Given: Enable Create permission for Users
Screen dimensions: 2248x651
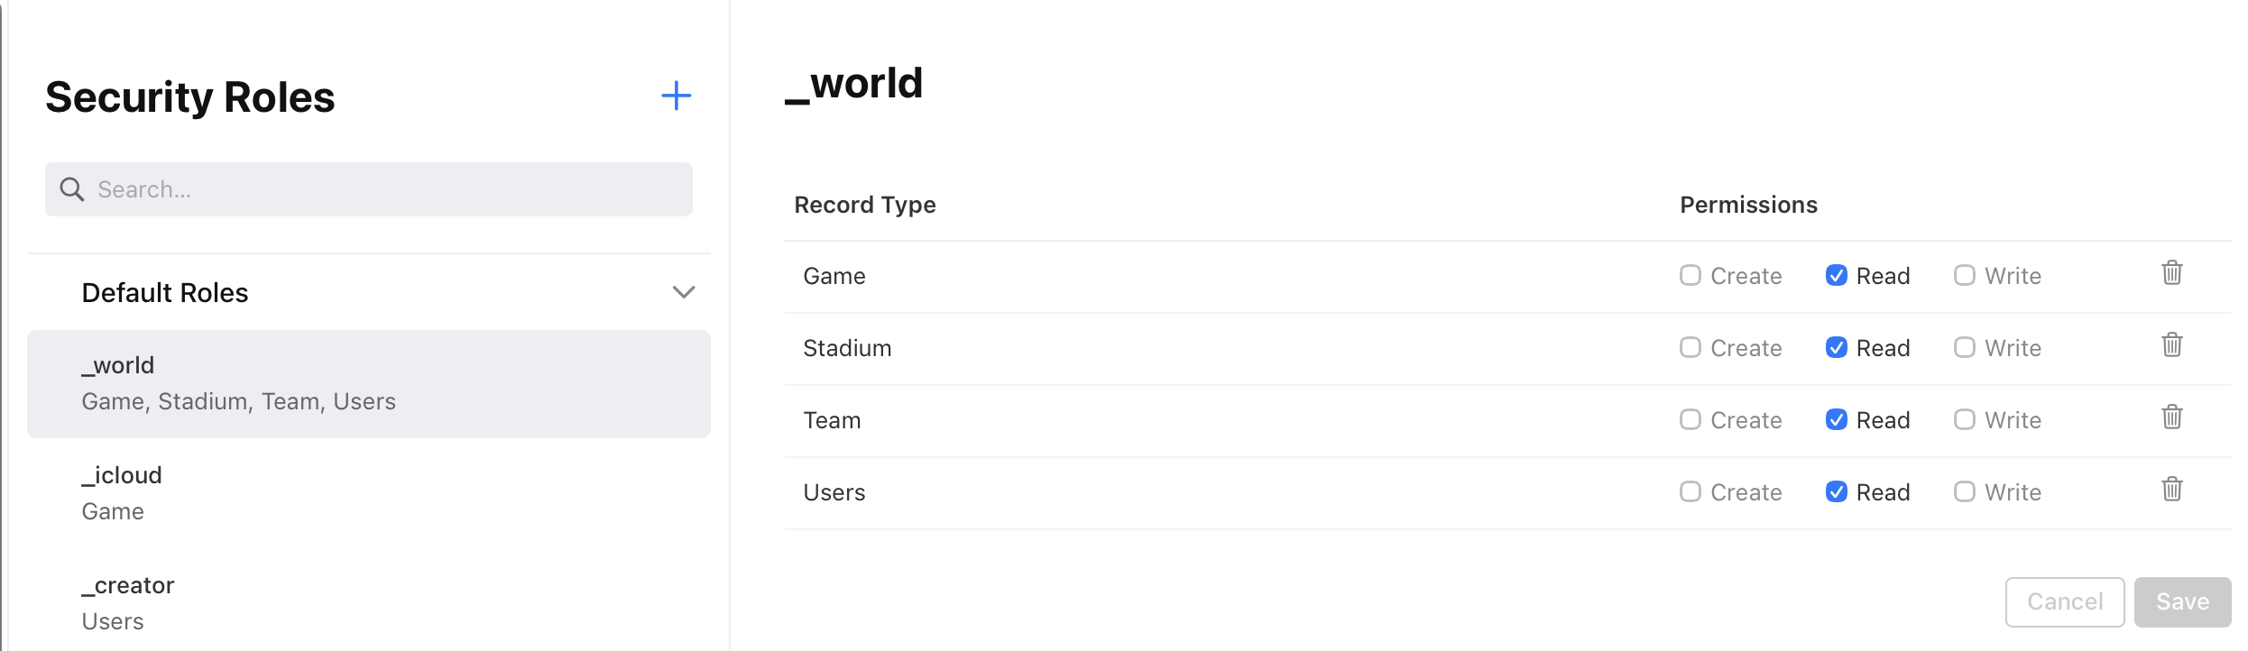Looking at the screenshot, I should [1690, 491].
